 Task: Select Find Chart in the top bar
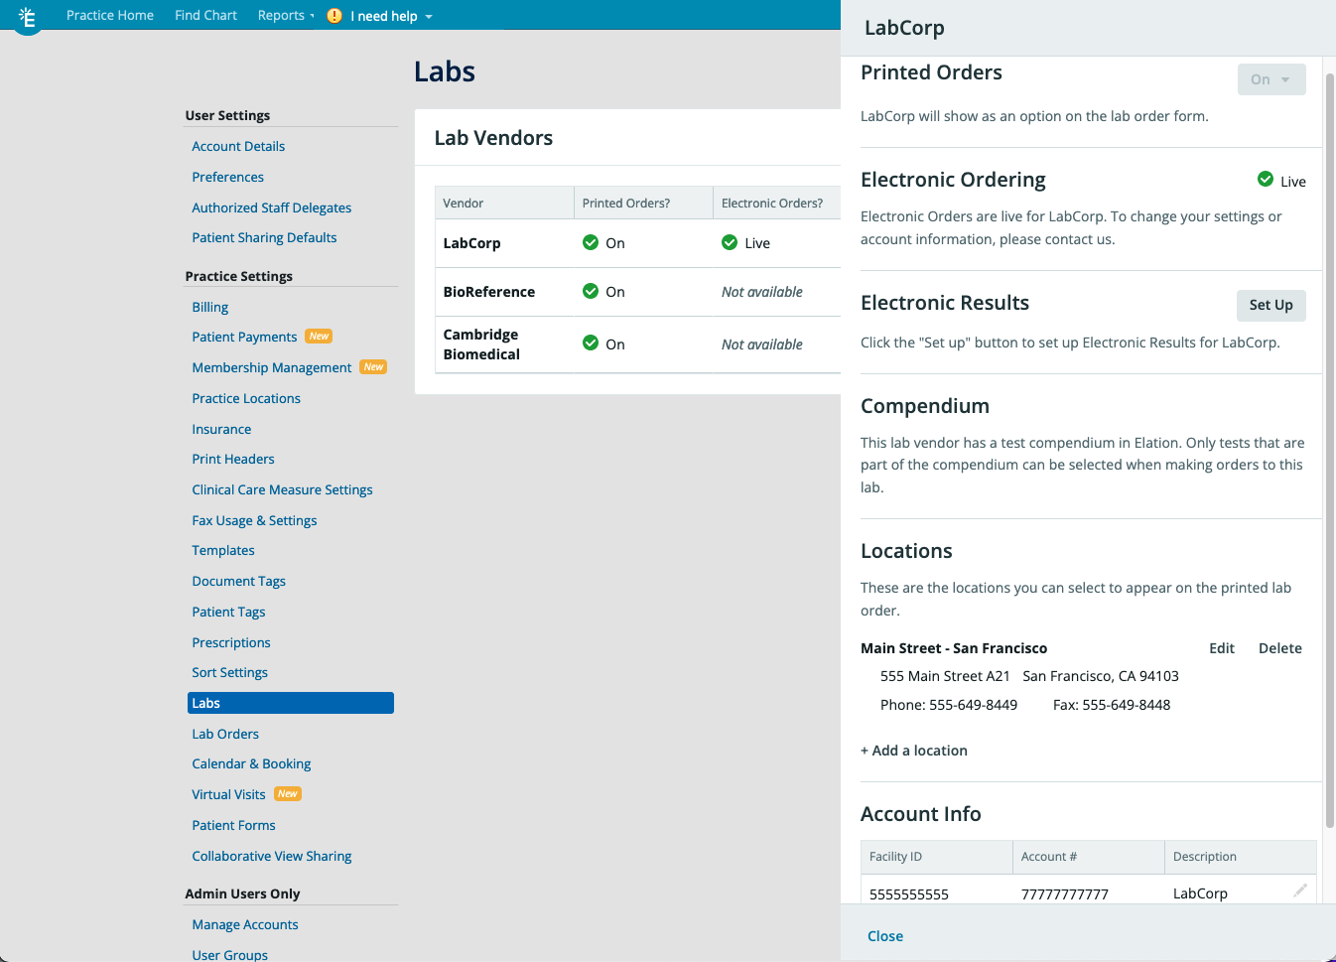(x=205, y=15)
